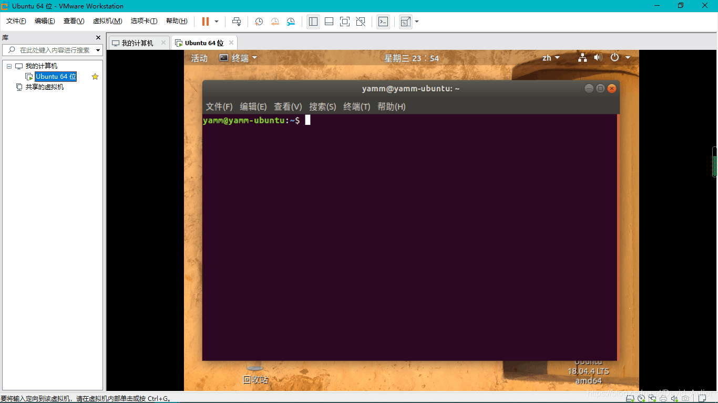Click the Ubuntu network status icon

[x=582, y=58]
